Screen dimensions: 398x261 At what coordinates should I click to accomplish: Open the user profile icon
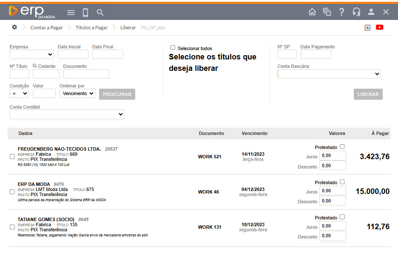click(371, 12)
